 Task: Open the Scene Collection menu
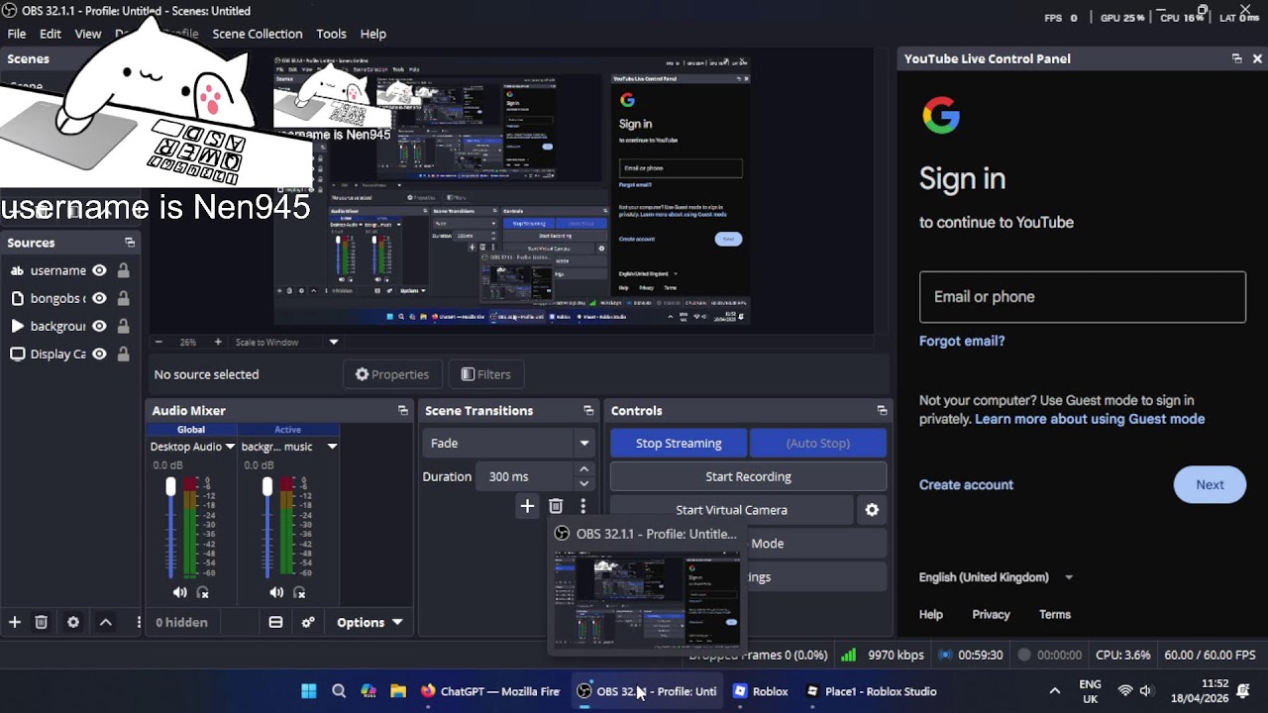[257, 34]
